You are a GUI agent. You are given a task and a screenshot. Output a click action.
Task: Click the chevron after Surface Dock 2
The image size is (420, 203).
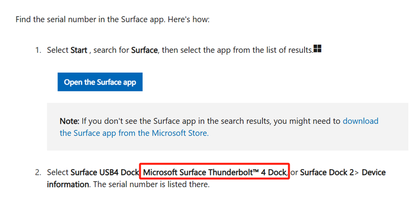(357, 172)
